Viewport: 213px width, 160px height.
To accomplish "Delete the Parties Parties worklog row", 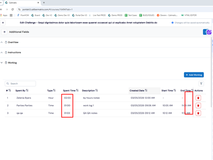I will tap(198, 106).
